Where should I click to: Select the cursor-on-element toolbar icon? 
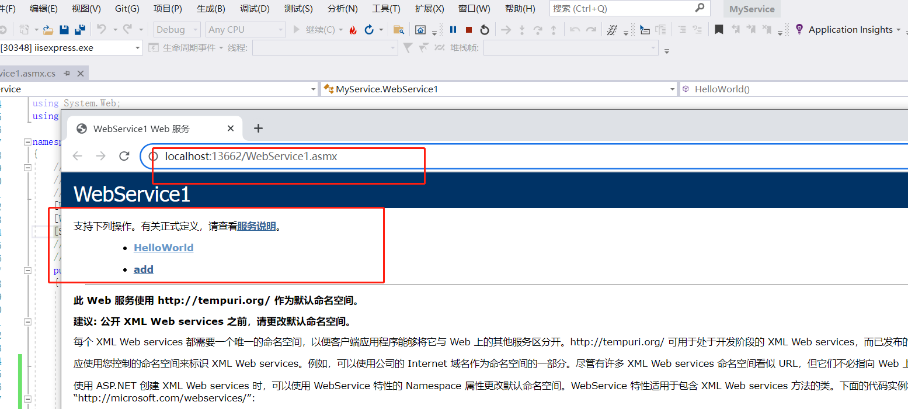click(644, 30)
